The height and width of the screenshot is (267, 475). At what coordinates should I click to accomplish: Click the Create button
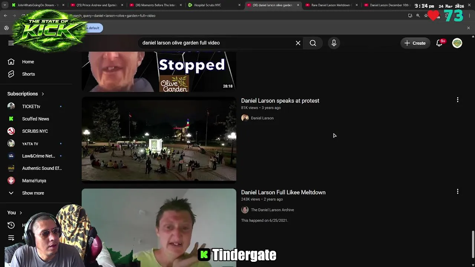pyautogui.click(x=415, y=43)
